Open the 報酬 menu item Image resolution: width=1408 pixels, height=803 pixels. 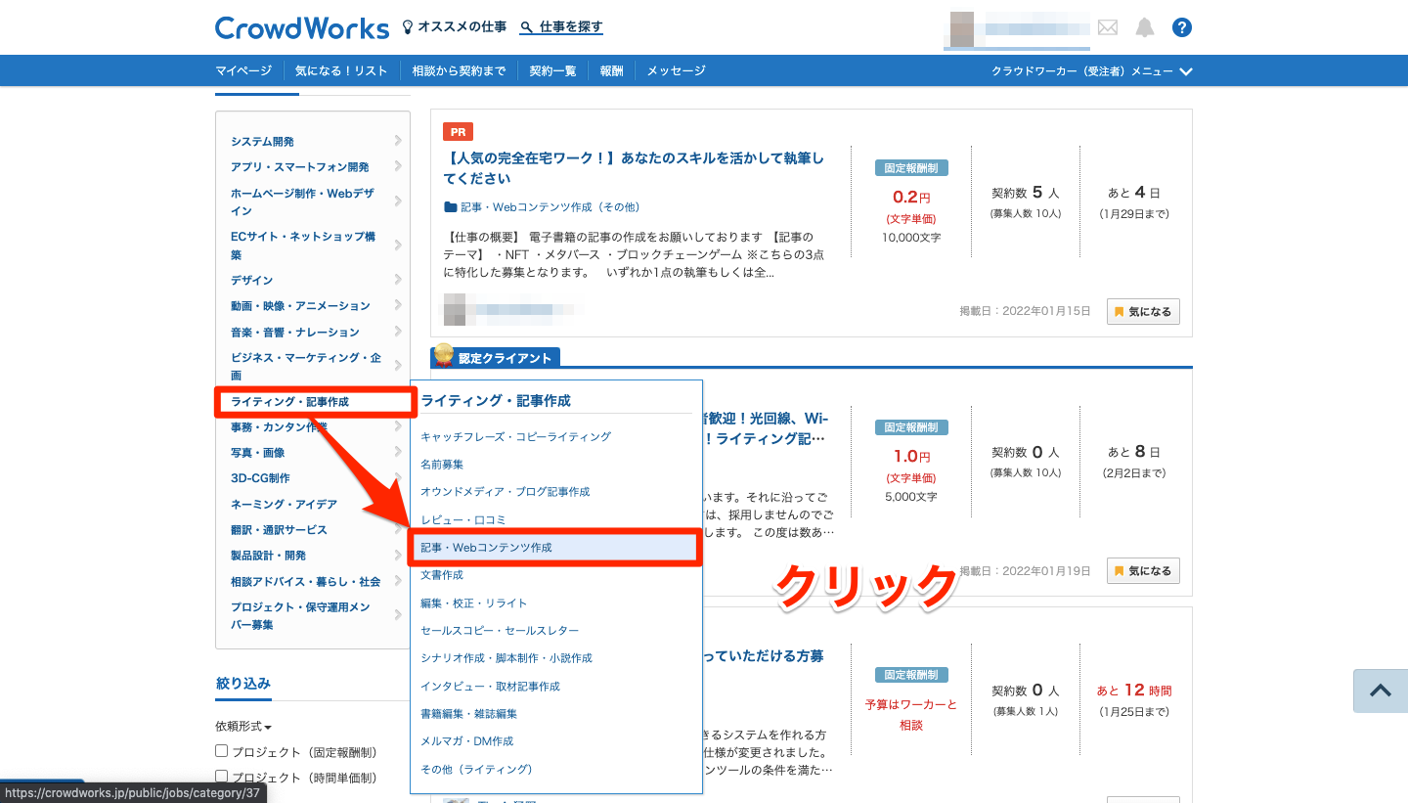pos(611,70)
